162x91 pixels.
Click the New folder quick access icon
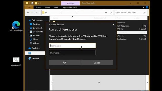point(36,3)
